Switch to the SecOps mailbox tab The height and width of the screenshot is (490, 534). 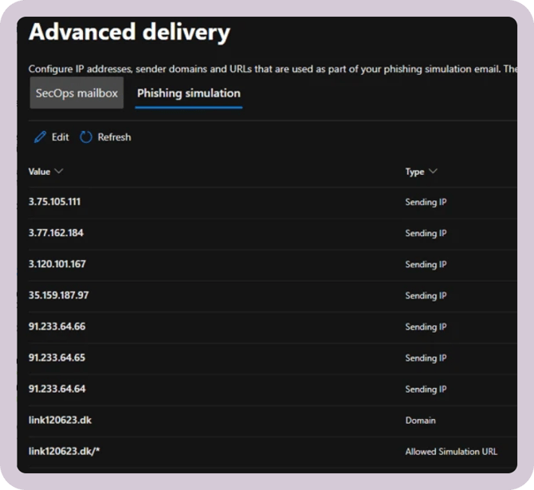(77, 93)
